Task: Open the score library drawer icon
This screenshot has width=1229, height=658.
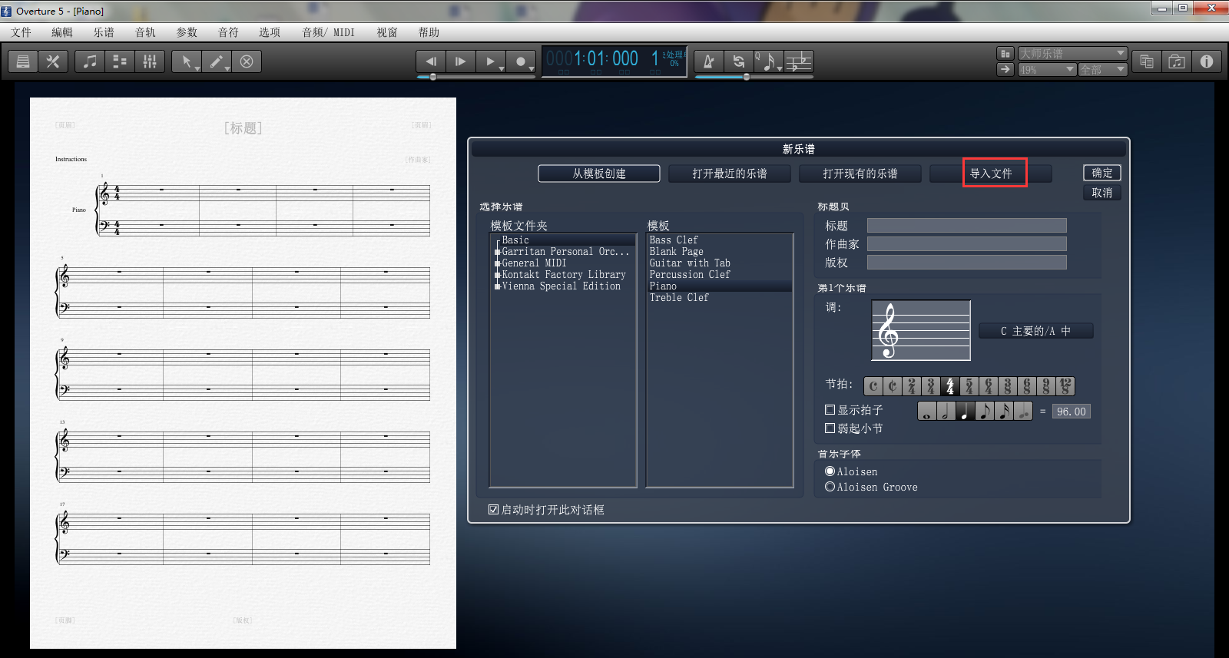Action: pyautogui.click(x=23, y=61)
